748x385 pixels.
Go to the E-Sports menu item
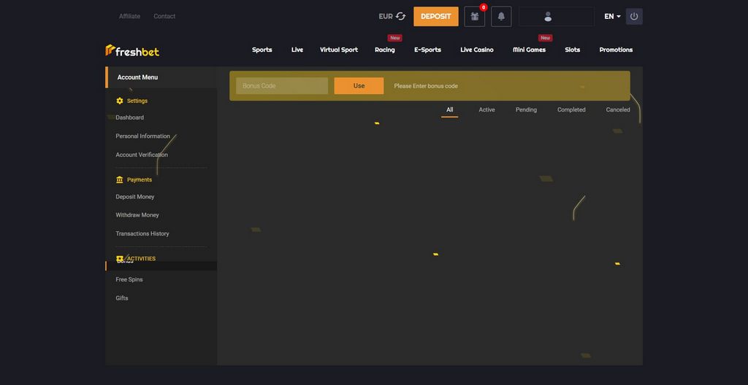coord(427,50)
